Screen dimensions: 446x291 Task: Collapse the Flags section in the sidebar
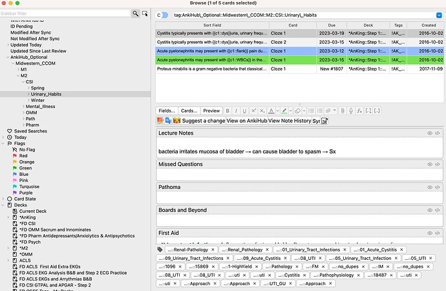[3, 144]
